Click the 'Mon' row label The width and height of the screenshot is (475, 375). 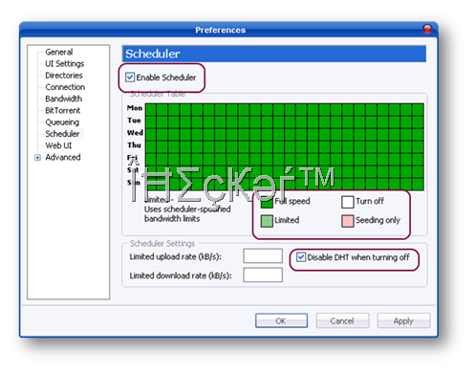click(x=135, y=108)
